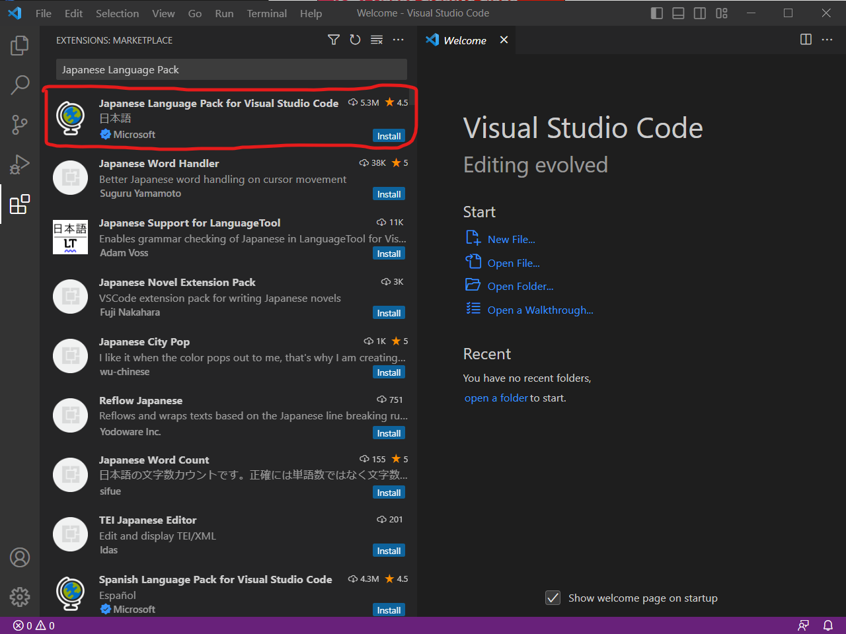Open the Manage gear icon
This screenshot has height=634, width=846.
click(x=20, y=596)
